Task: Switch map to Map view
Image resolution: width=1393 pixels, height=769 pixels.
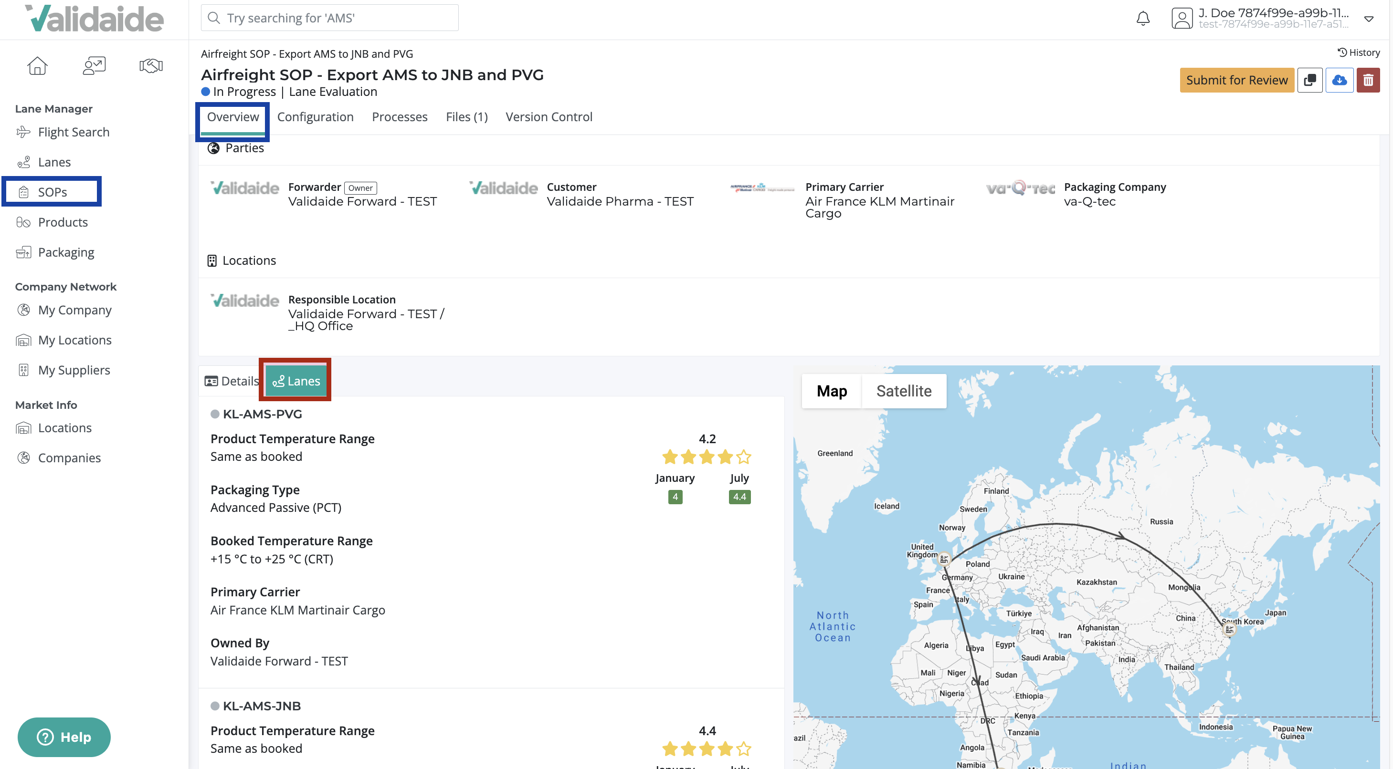Action: [832, 391]
